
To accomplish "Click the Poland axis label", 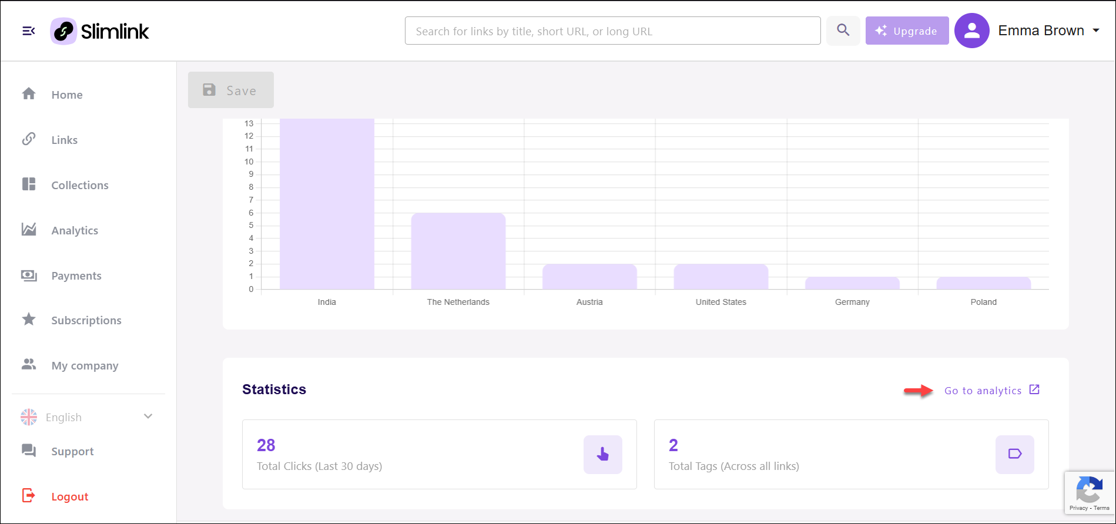I will pos(984,302).
